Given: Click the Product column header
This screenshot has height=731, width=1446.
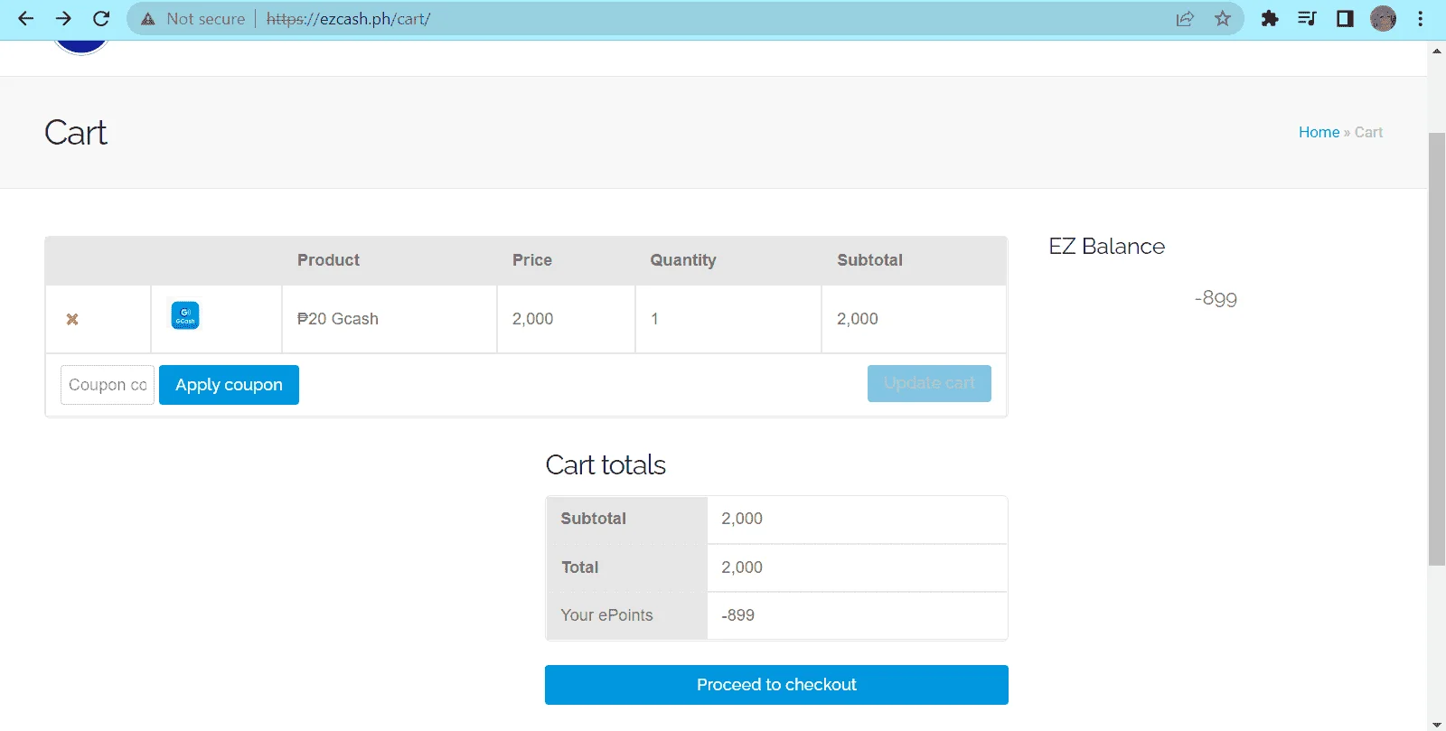Looking at the screenshot, I should pos(329,260).
